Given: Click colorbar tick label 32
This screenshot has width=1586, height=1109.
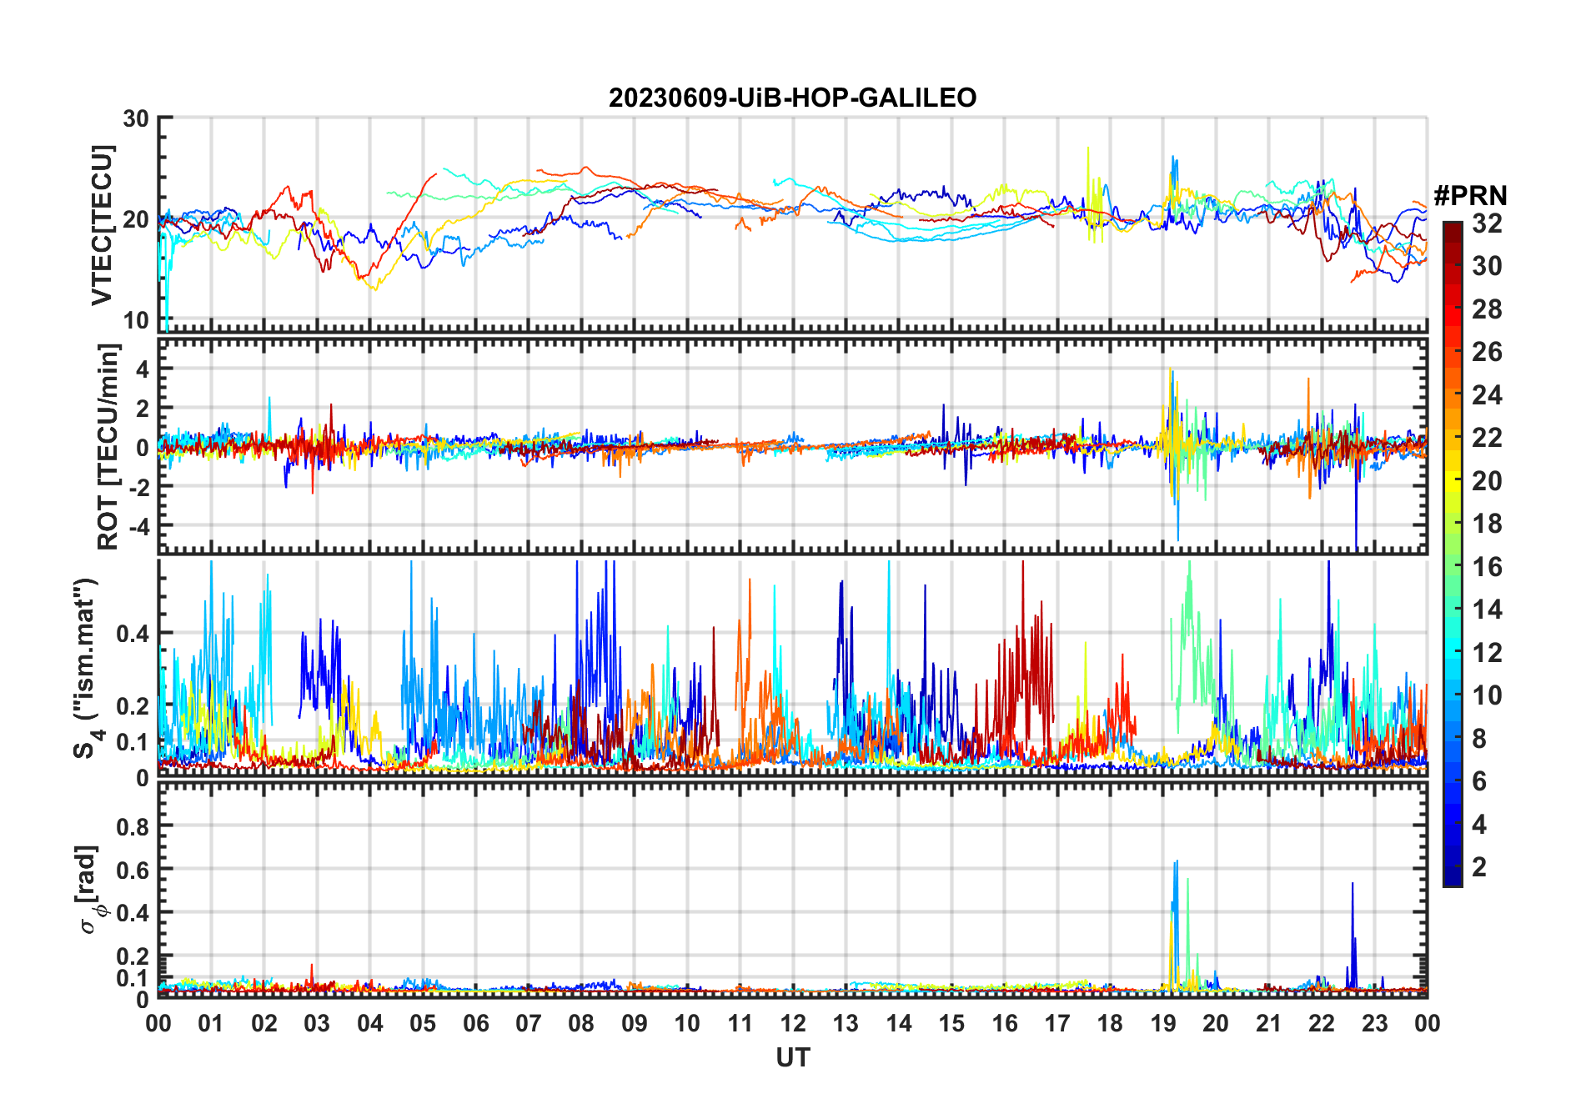Looking at the screenshot, I should [x=1487, y=223].
